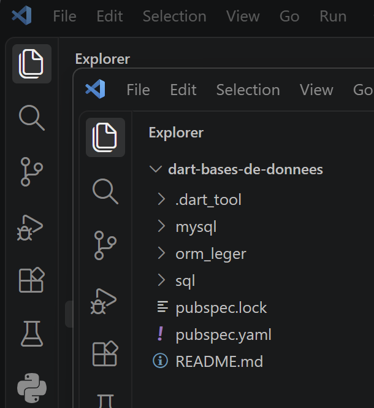Expand the orm_leger folder
Viewport: 374px width, 408px height.
[161, 253]
